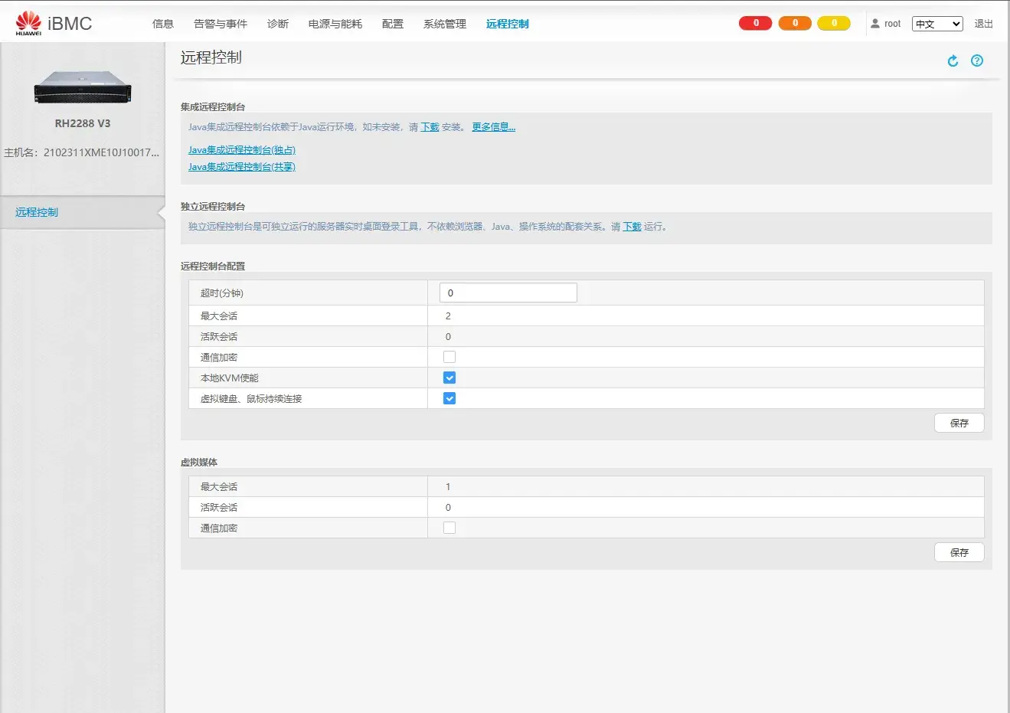Enable console 通信加密 checkbox

pyautogui.click(x=449, y=357)
